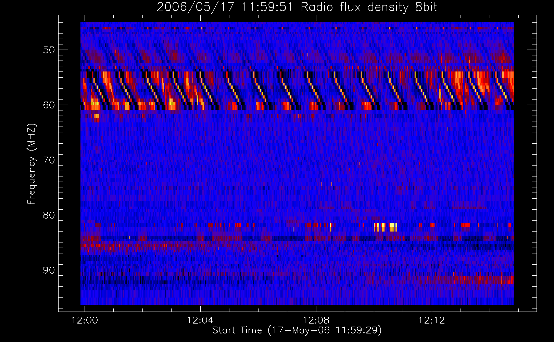Select the 12:00 time tick label
Image resolution: width=554 pixels, height=342 pixels.
[85, 320]
